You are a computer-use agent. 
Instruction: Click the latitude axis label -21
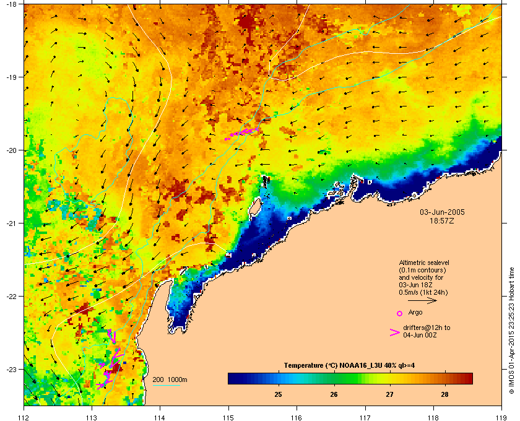coord(12,224)
